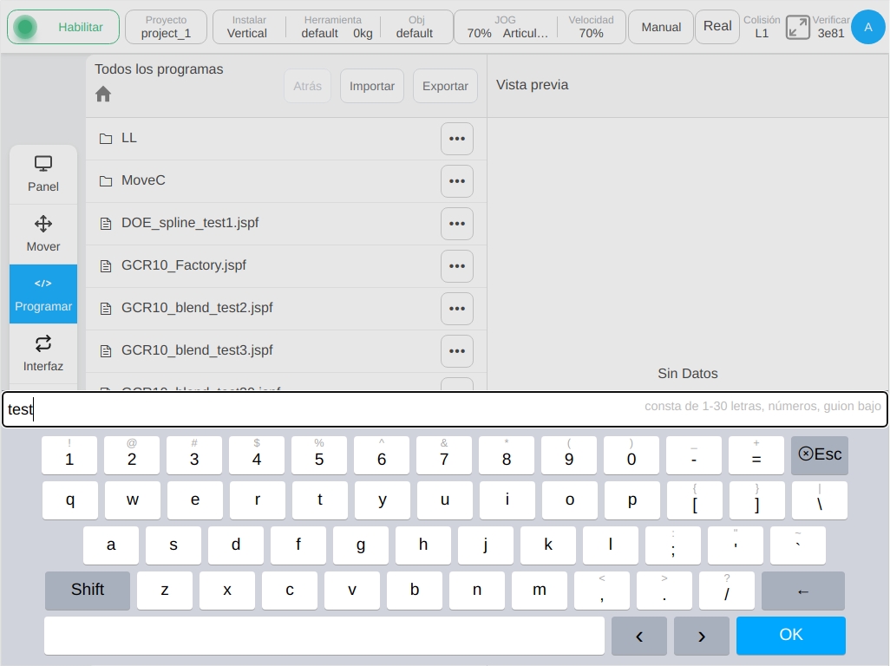Tap the backspace arrow key
The image size is (890, 666).
(802, 591)
